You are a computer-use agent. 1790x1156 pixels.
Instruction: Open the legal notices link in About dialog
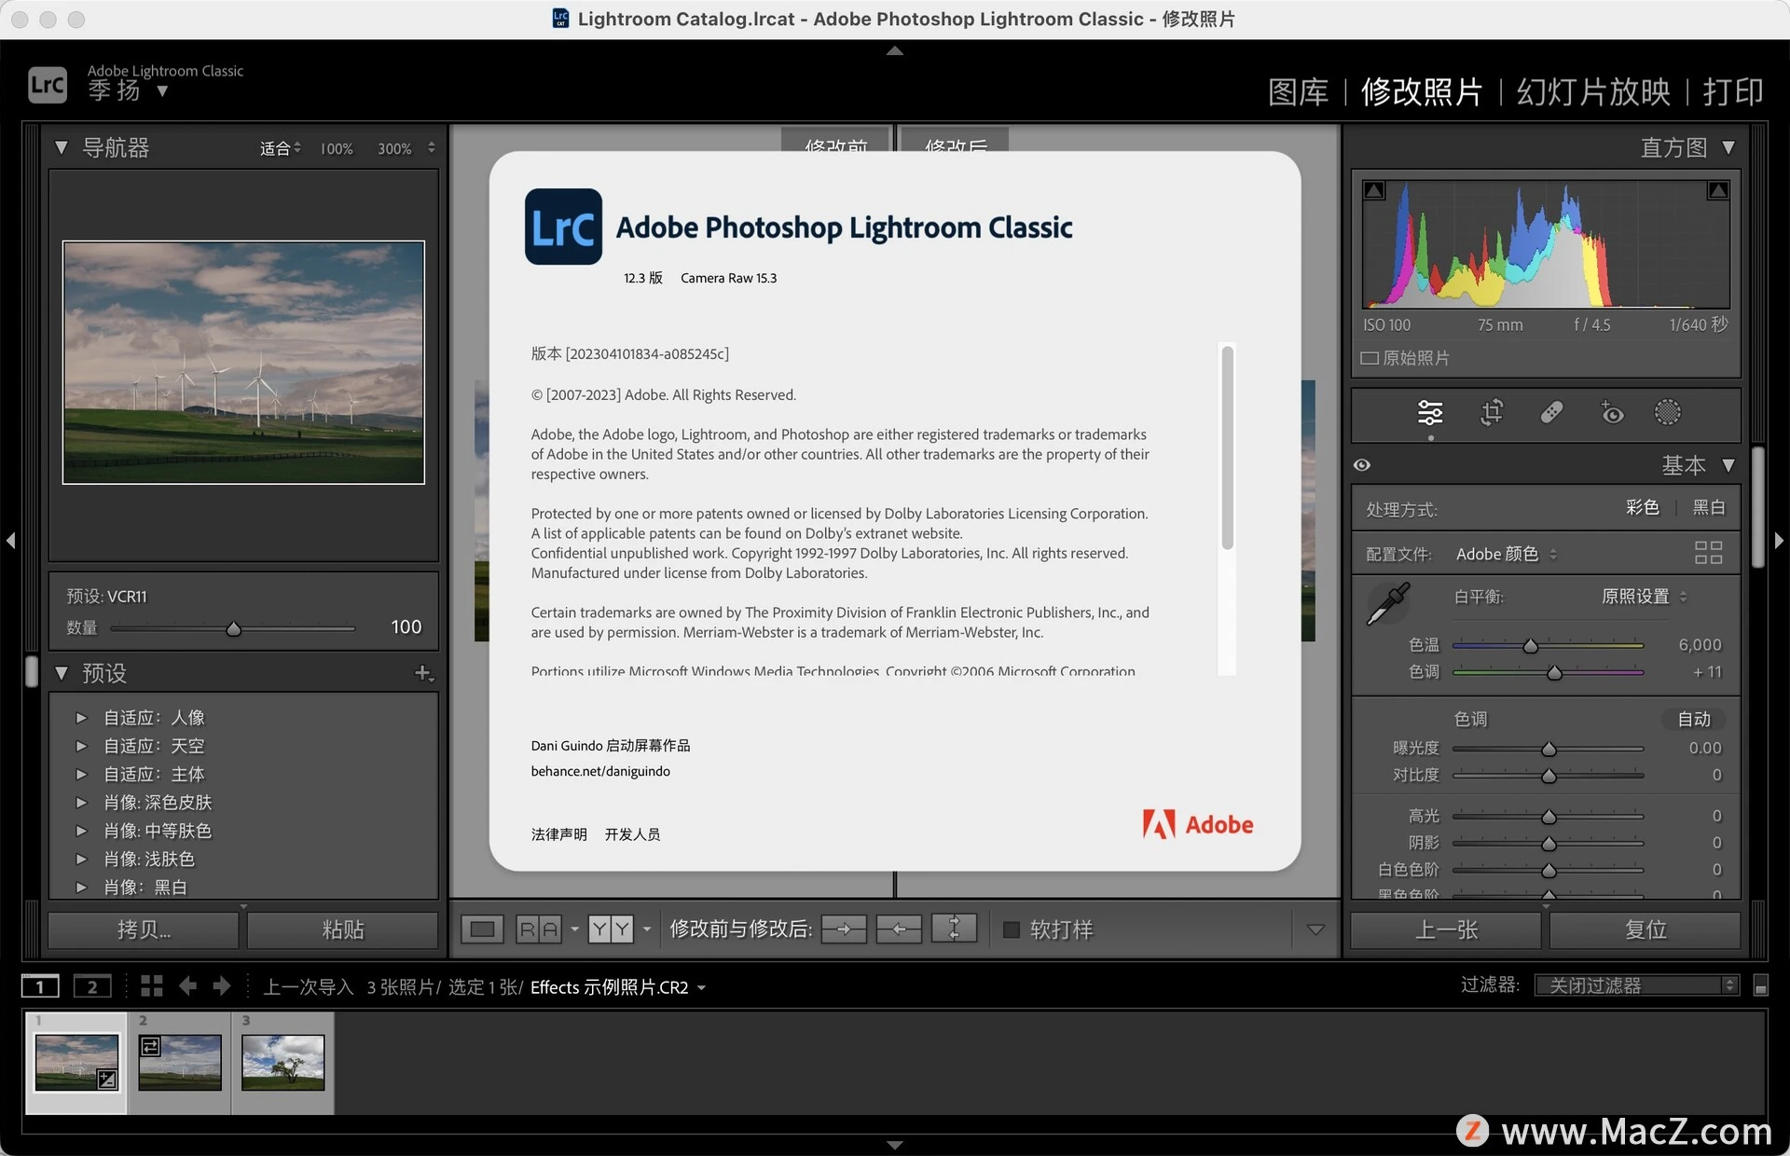tap(559, 834)
